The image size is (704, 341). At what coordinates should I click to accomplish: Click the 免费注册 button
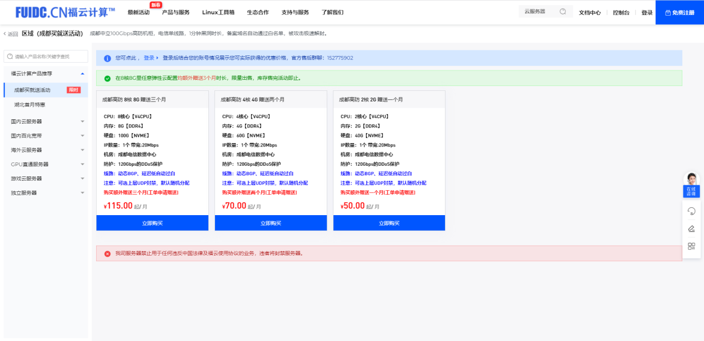point(679,12)
